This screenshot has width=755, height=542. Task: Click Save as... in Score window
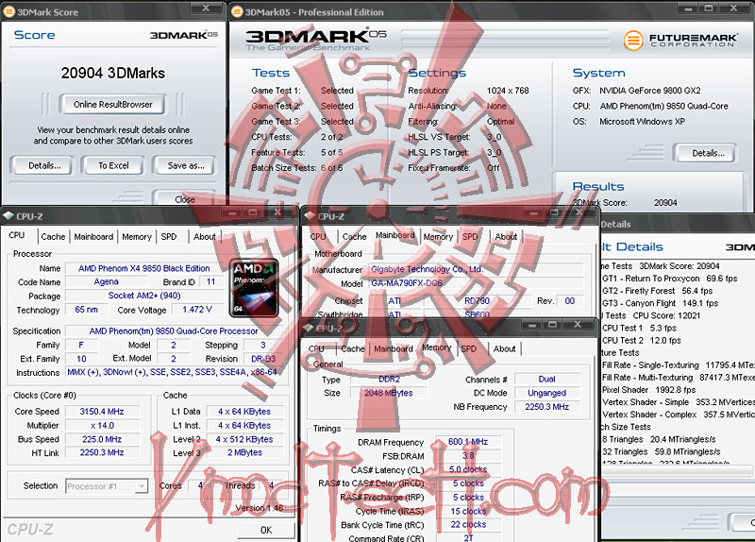185,165
